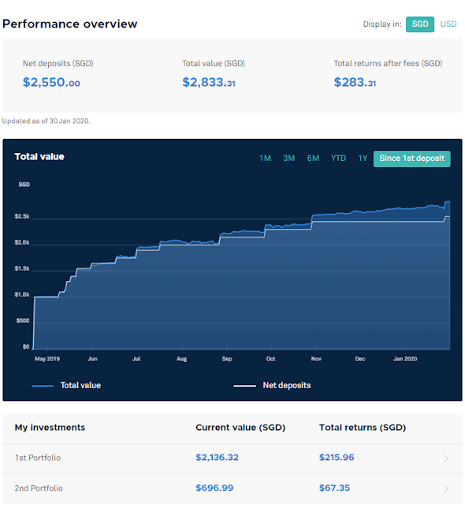This screenshot has width=465, height=505.
Task: Select the 1Y time range
Action: tap(363, 158)
